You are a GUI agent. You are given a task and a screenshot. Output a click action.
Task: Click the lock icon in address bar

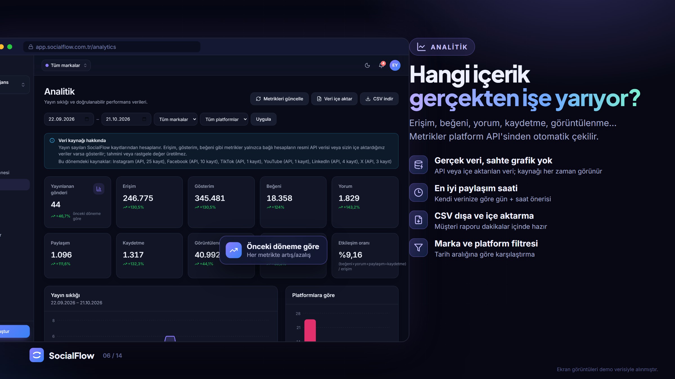point(31,47)
